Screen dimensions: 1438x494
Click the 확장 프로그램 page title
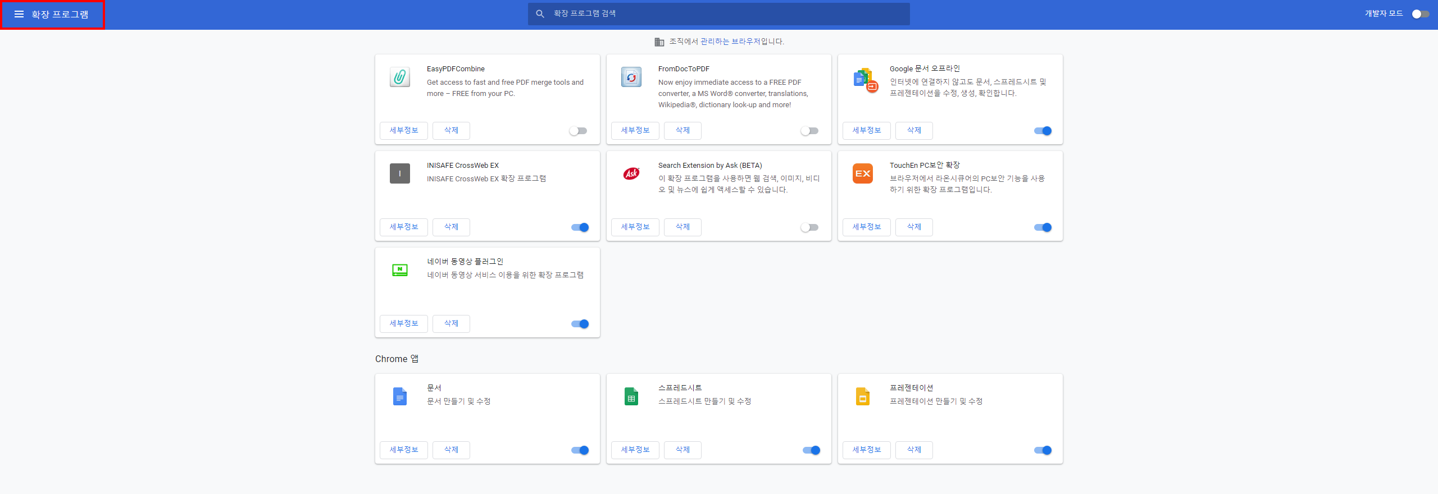(60, 15)
